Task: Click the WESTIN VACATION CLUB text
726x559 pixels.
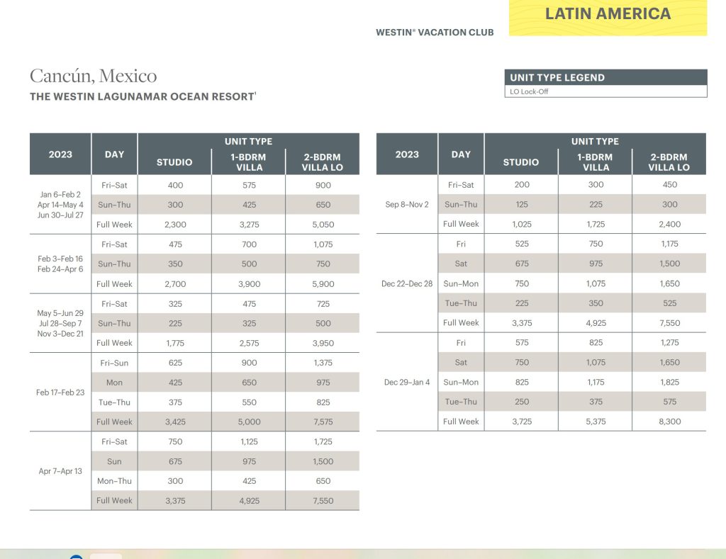Action: point(435,32)
